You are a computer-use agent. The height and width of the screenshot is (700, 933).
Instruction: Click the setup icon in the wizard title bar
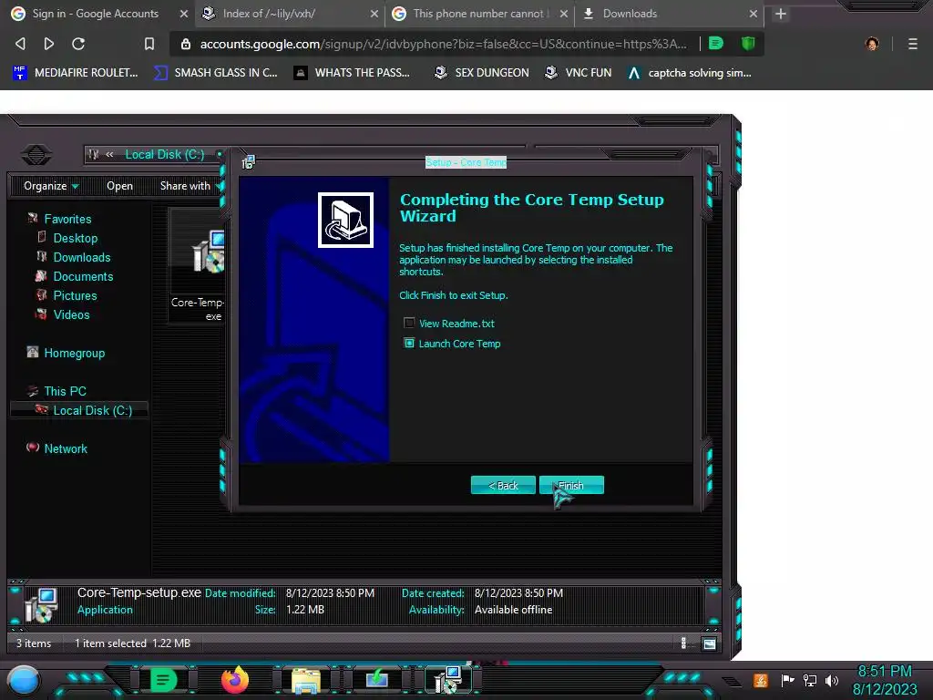[x=248, y=162]
